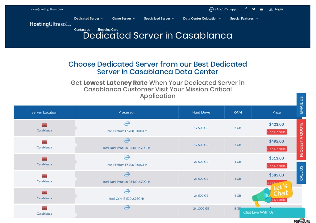Click the flag icon in the $423.00 row
316x223 pixels.
(x=44, y=125)
